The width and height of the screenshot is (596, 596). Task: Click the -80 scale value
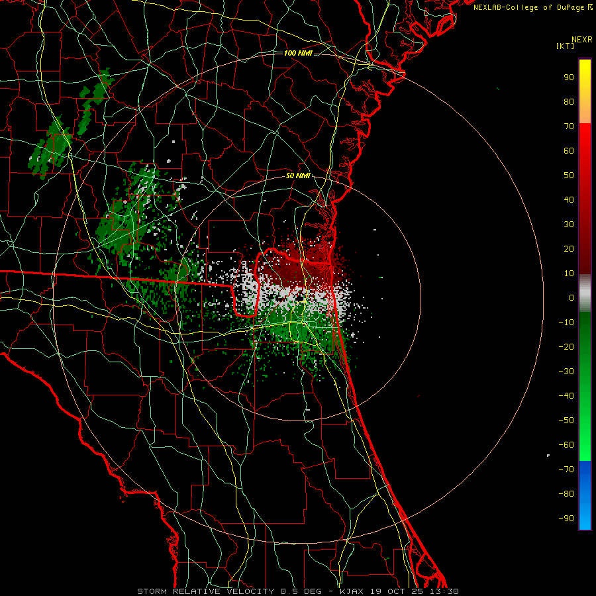(x=566, y=494)
